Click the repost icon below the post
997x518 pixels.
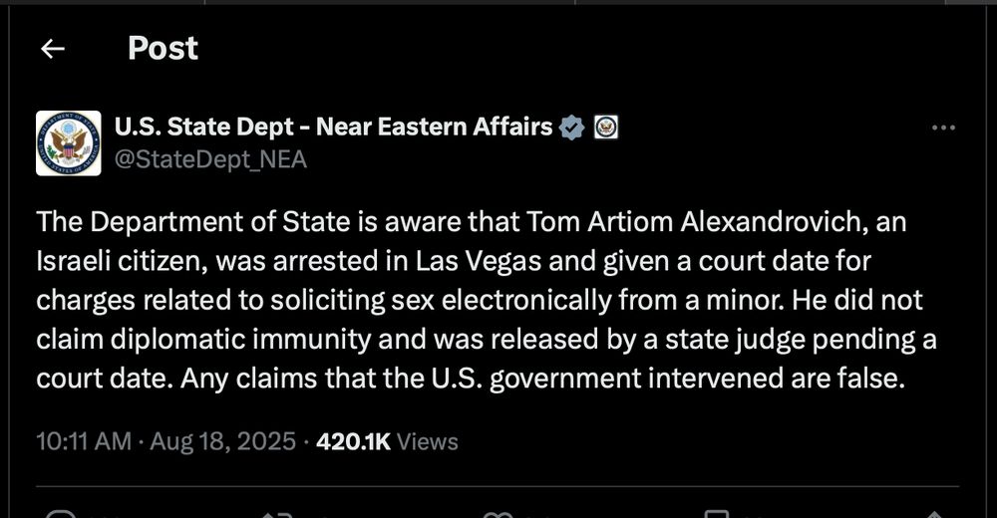[x=275, y=514]
